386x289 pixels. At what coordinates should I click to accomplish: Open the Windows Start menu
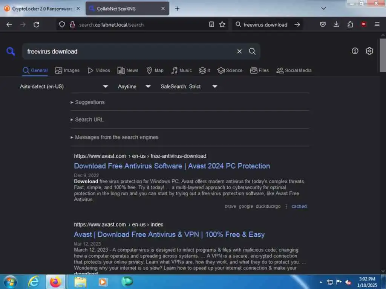(10, 282)
